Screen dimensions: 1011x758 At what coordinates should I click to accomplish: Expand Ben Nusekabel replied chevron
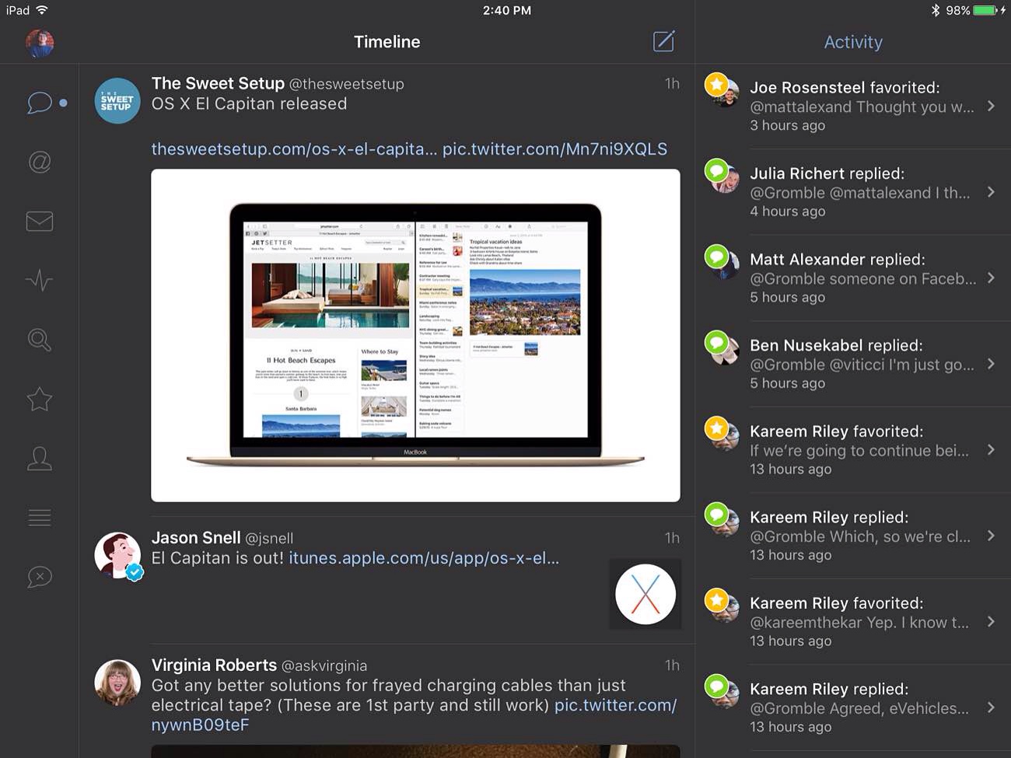[x=991, y=364]
